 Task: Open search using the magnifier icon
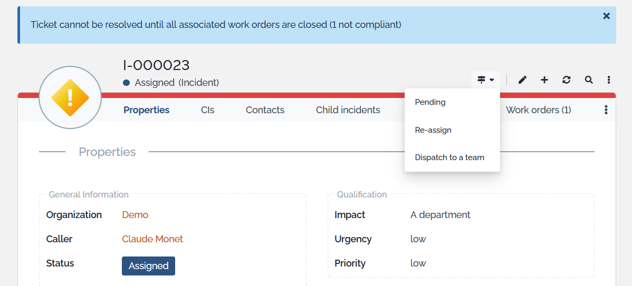coord(589,80)
